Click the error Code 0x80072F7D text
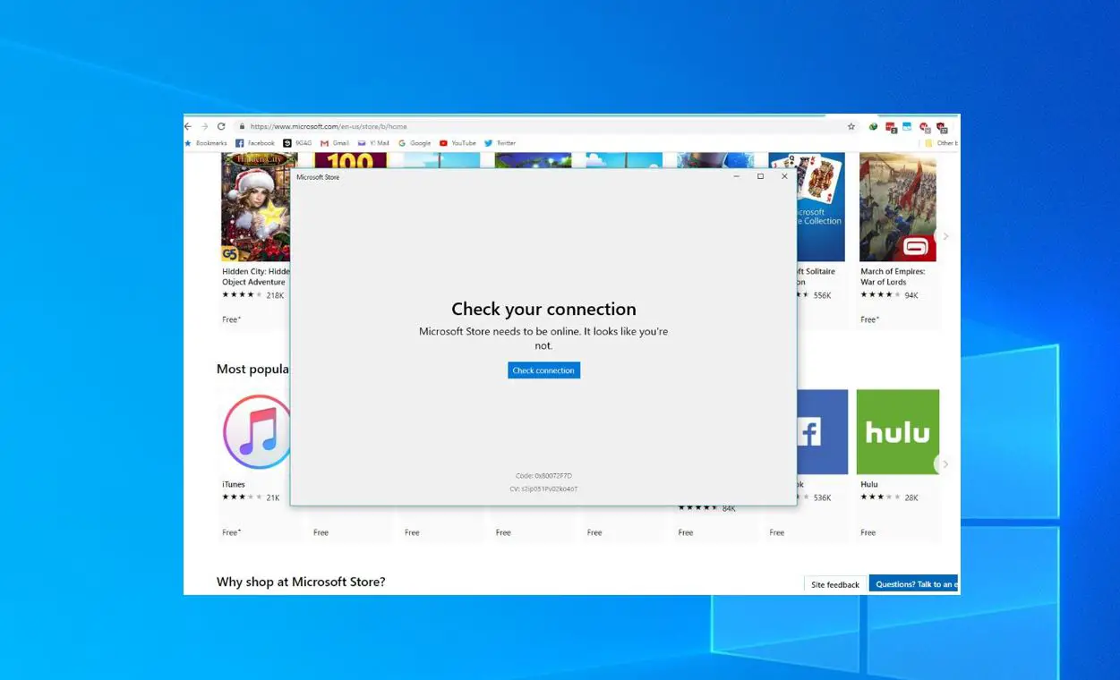Viewport: 1120px width, 680px height. point(543,476)
